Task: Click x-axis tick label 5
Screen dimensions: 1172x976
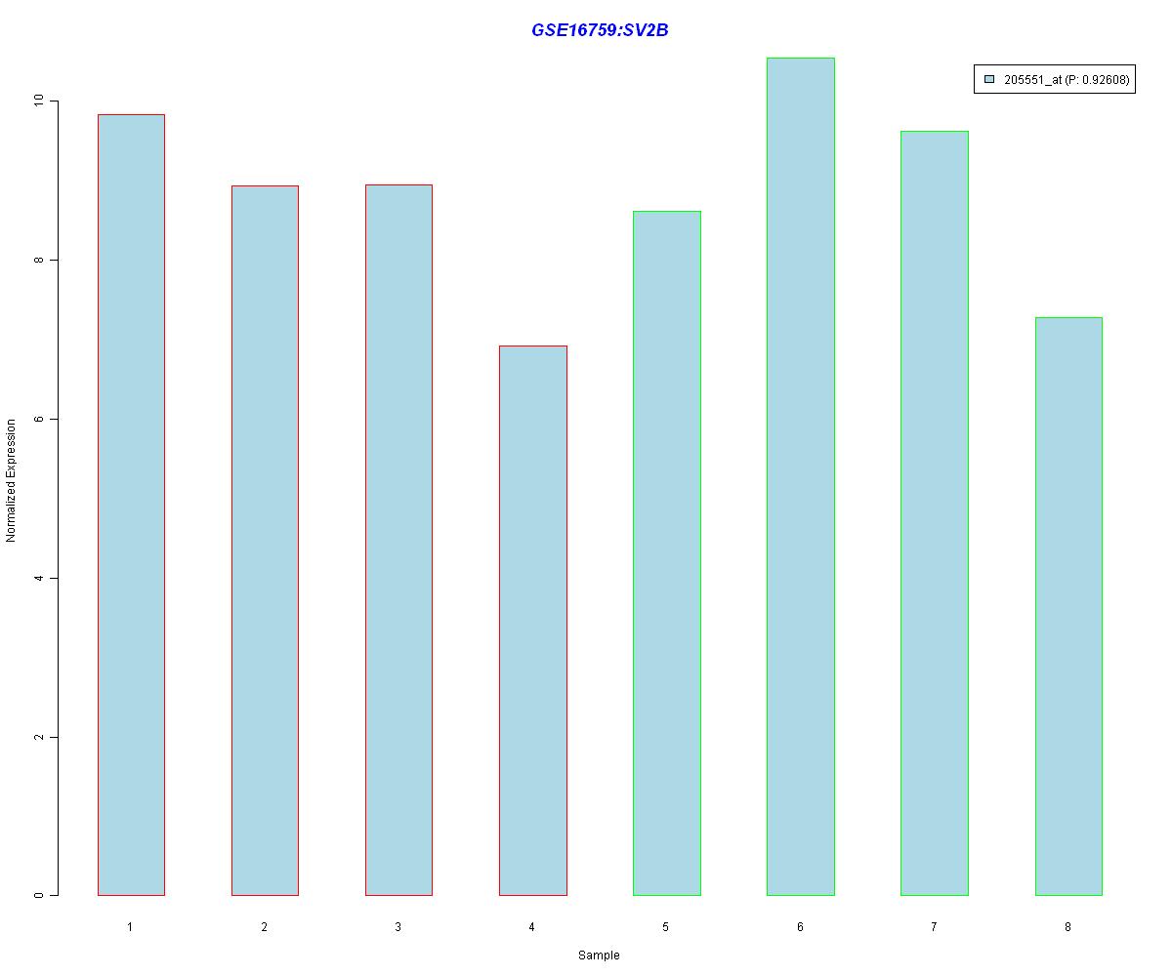Action: tap(665, 926)
